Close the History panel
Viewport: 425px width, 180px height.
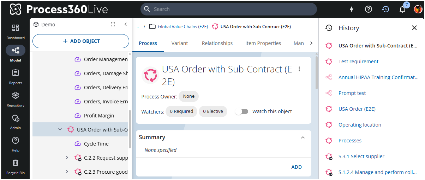pyautogui.click(x=414, y=28)
